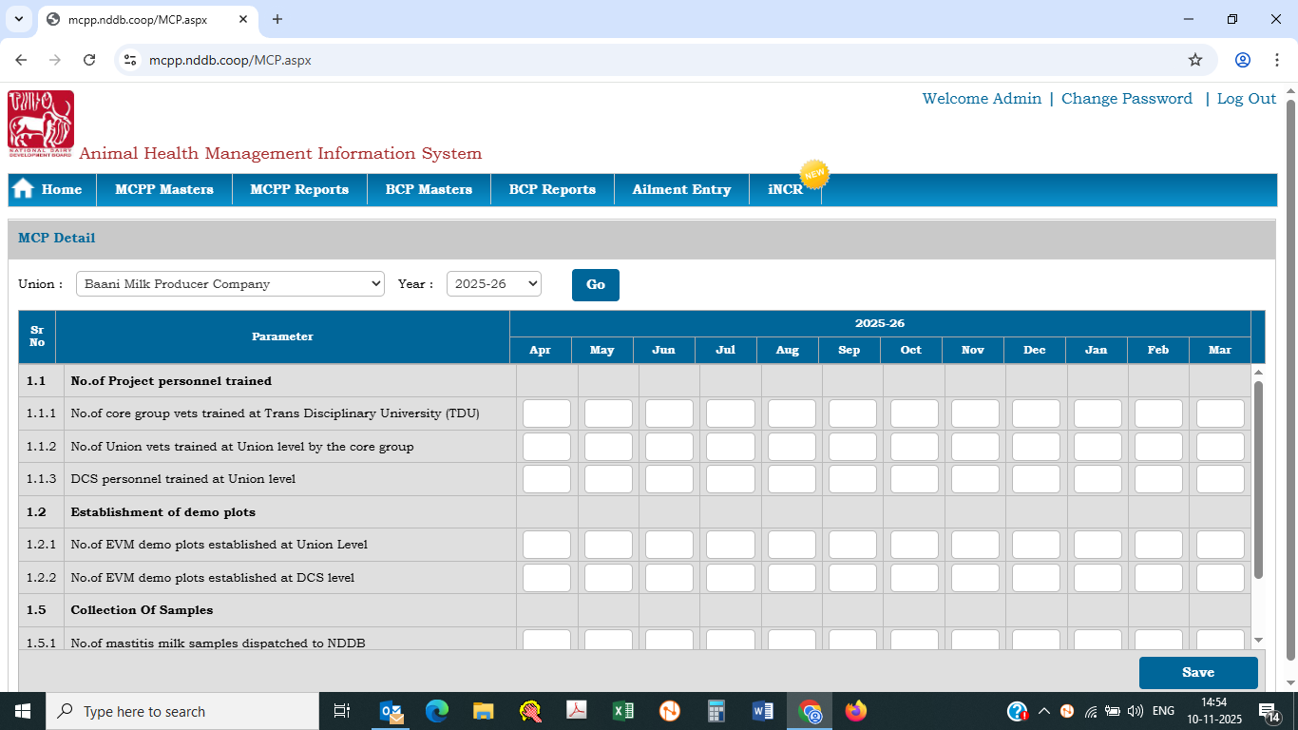
Task: Click the Log Out link
Action: click(1246, 99)
